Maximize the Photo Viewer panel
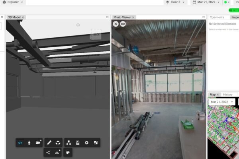This screenshot has width=239, height=159. (204, 17)
